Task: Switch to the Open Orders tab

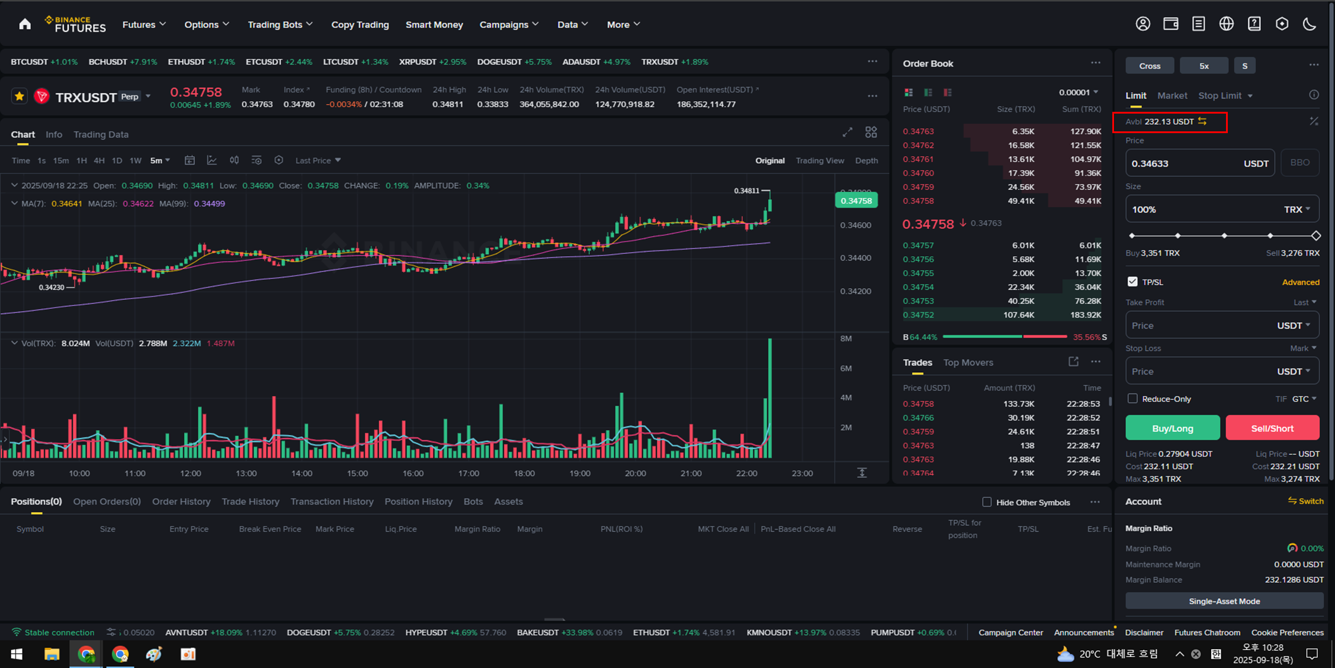Action: (x=107, y=501)
